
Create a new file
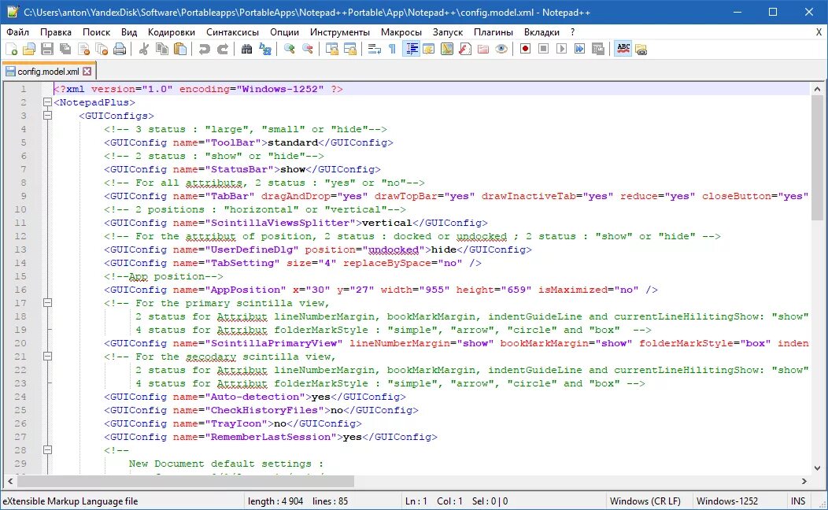tap(12, 49)
